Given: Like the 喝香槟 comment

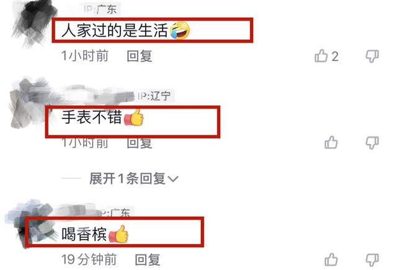Looking at the screenshot, I should [x=331, y=259].
